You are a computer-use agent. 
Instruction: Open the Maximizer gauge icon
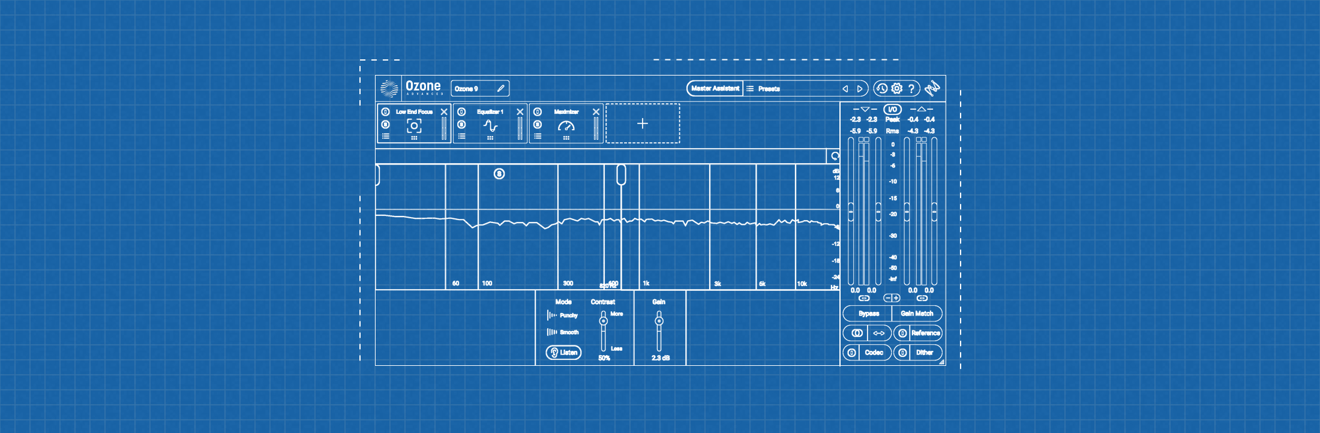point(566,126)
